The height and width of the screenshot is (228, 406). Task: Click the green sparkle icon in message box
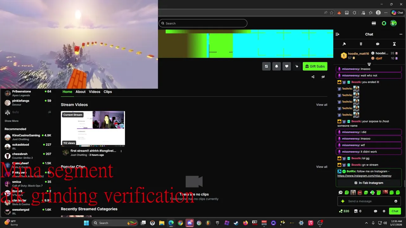(x=343, y=201)
